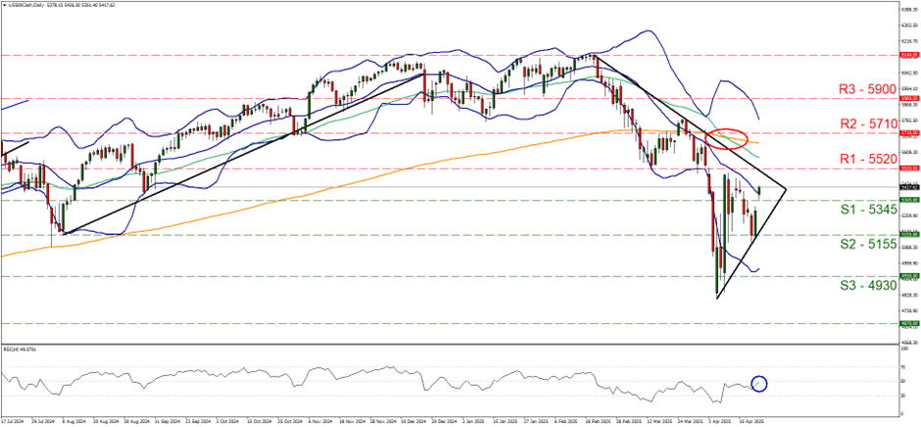Click the lowest green dashed line's axis tag
This screenshot has width=921, height=427.
(x=908, y=322)
